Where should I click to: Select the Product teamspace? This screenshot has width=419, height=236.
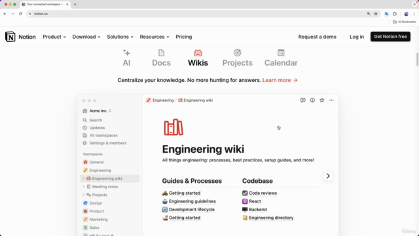click(93, 211)
